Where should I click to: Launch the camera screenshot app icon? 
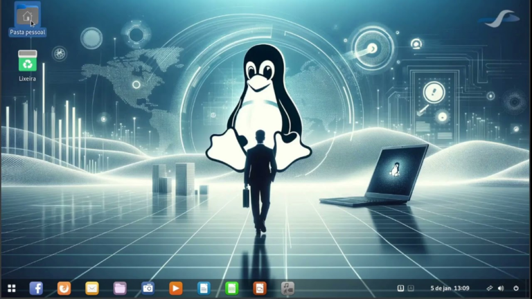click(148, 288)
